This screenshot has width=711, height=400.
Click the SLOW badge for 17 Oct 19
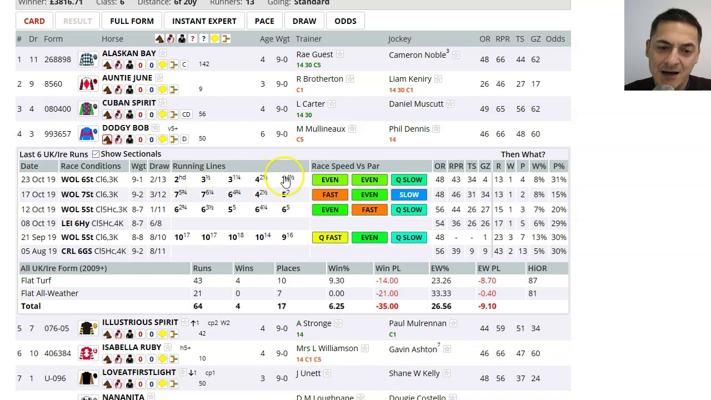point(409,194)
